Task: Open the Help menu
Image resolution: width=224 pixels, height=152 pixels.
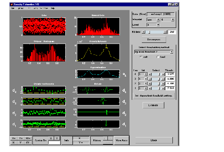Action: pyautogui.click(x=53, y=8)
